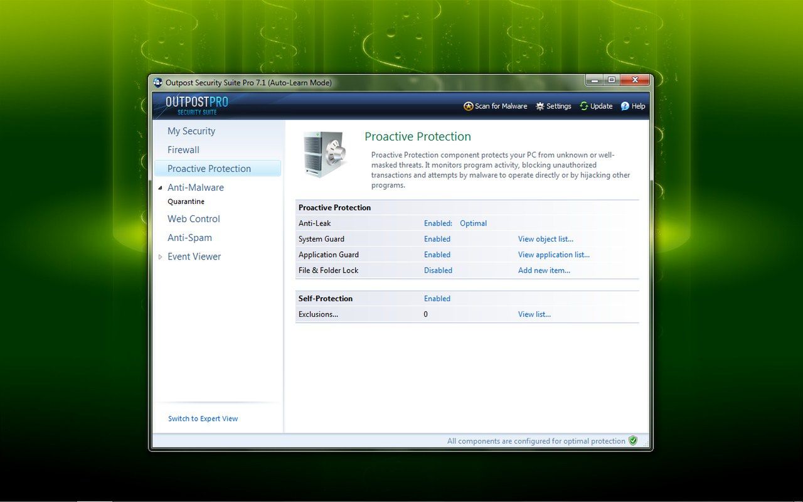The image size is (803, 502).
Task: Open My Security section
Action: click(191, 131)
